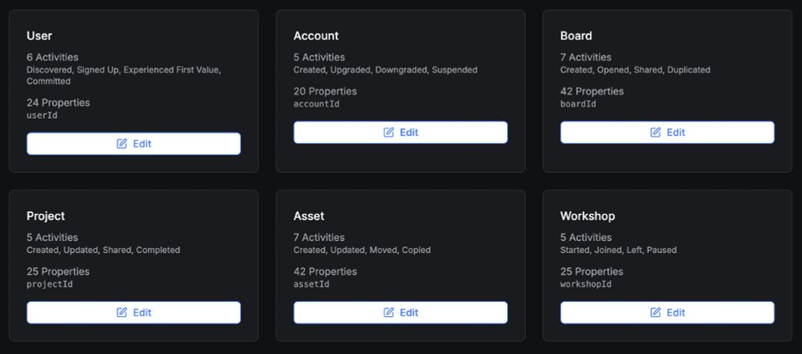Click the pencil icon in Asset card's Edit button

(389, 312)
